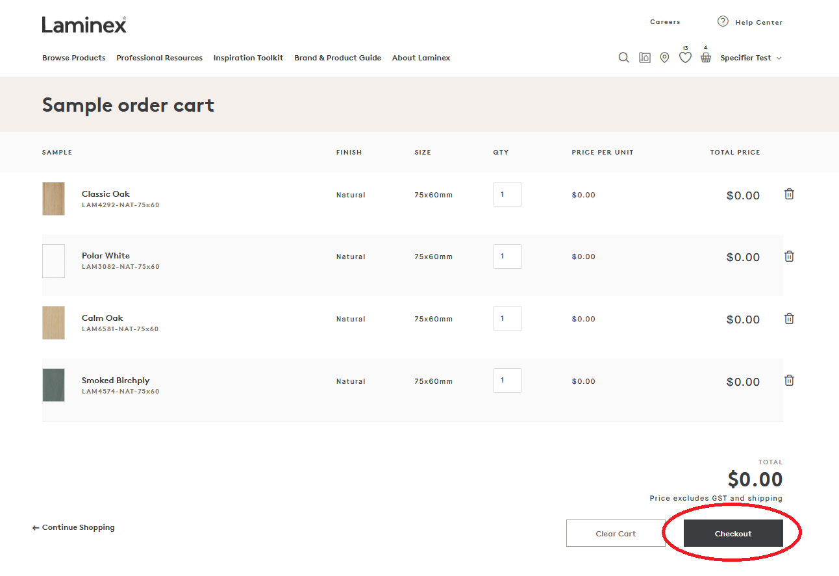
Task: Expand the Specifier Test account dropdown
Action: point(751,57)
